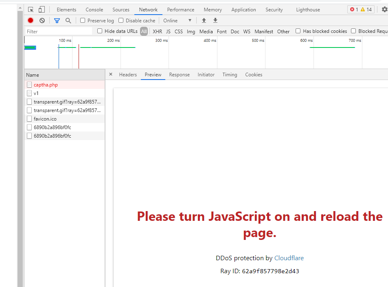Show the request Headers tab

[128, 75]
